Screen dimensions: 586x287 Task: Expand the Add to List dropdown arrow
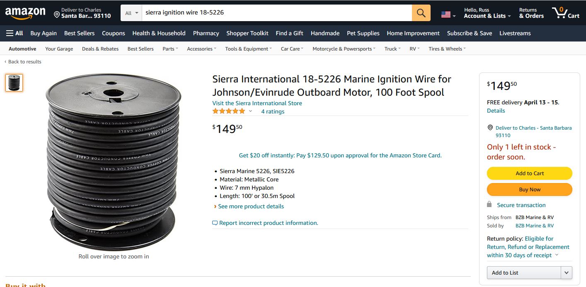click(567, 273)
